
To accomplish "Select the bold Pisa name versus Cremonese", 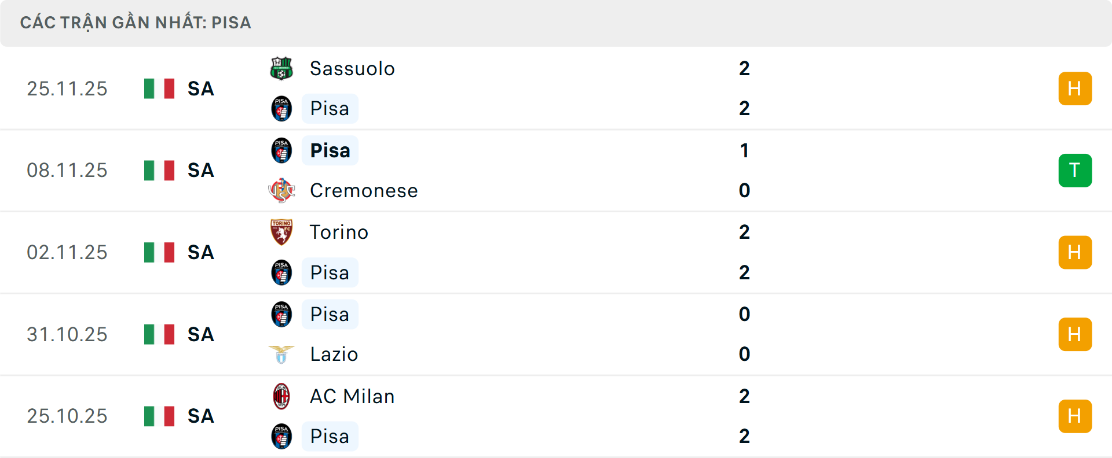I will click(x=330, y=151).
